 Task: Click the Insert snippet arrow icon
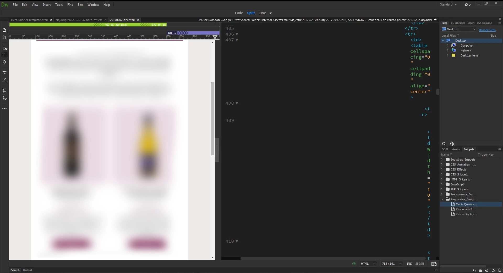pos(474,270)
